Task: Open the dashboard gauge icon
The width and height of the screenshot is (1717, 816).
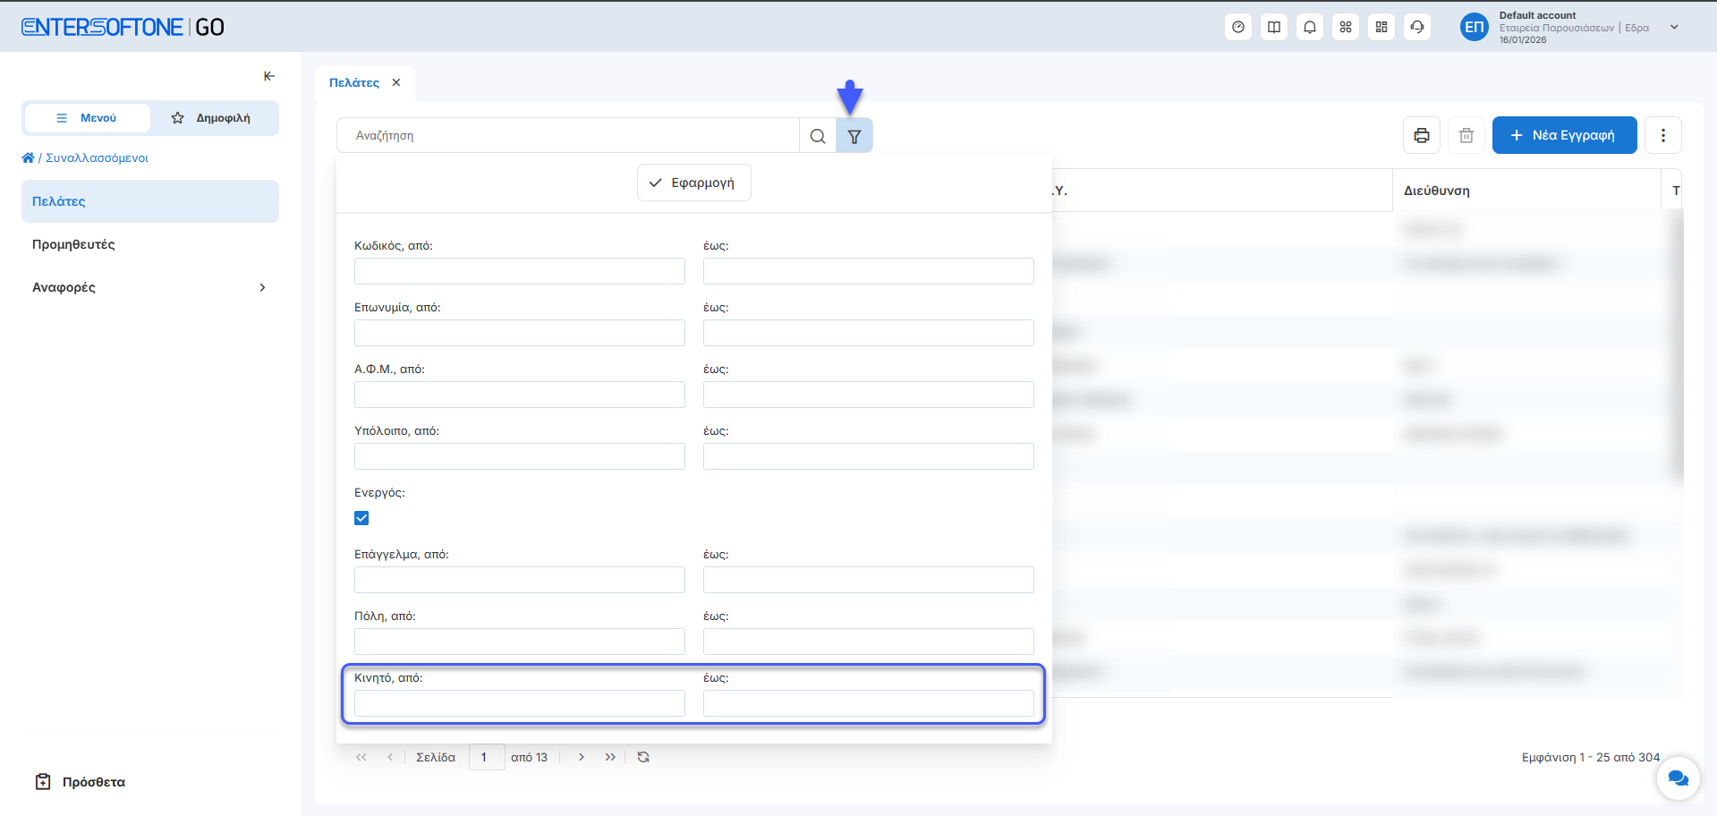Action: (x=1238, y=27)
